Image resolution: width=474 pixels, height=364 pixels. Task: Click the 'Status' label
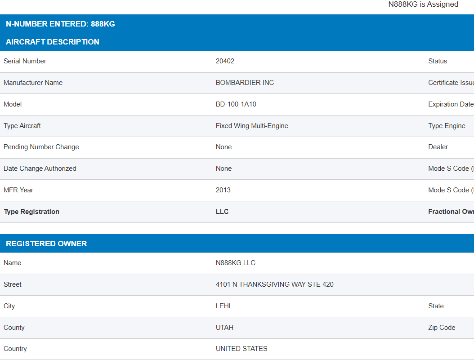click(438, 61)
